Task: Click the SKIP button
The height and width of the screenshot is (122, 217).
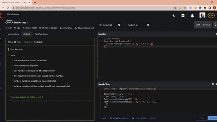Action: click(102, 118)
